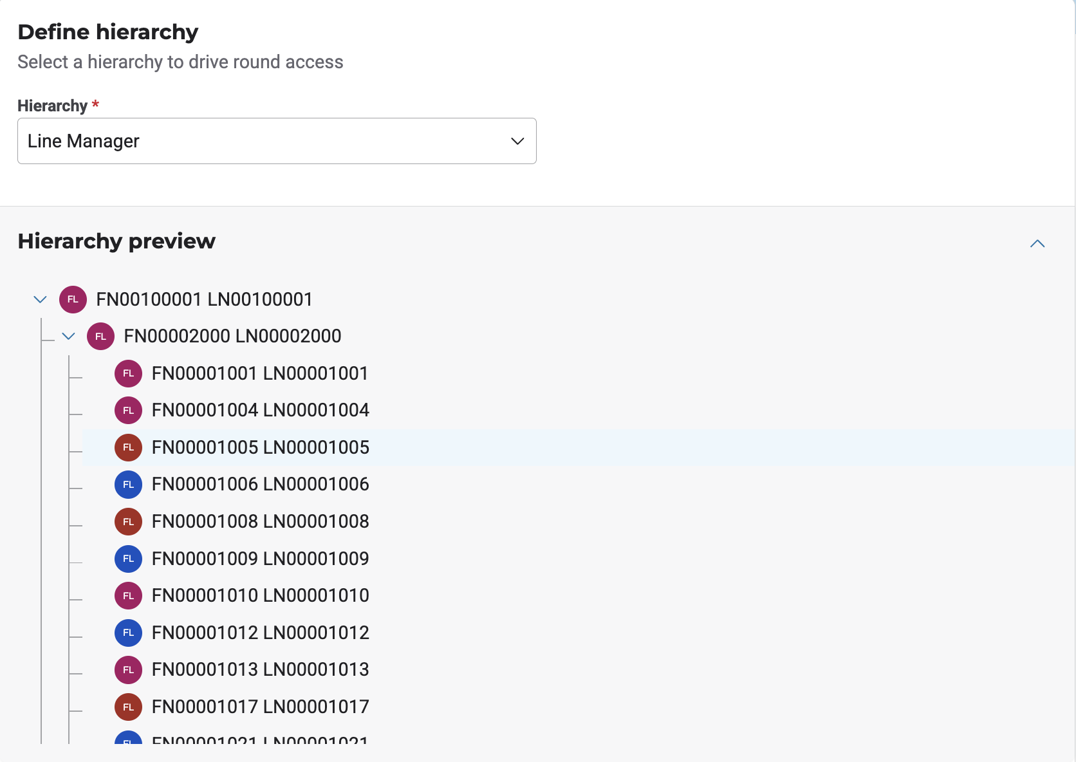Select FN00001004 LN00001004 in the tree
Screen dimensions: 1076x762
point(260,410)
